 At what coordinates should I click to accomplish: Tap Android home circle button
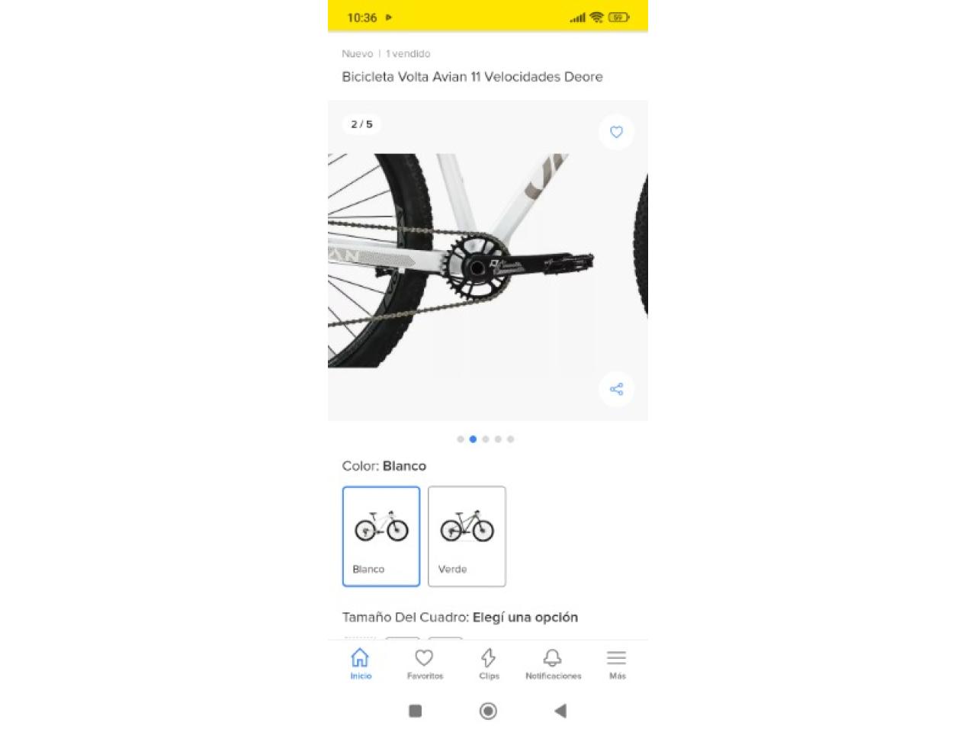488,711
